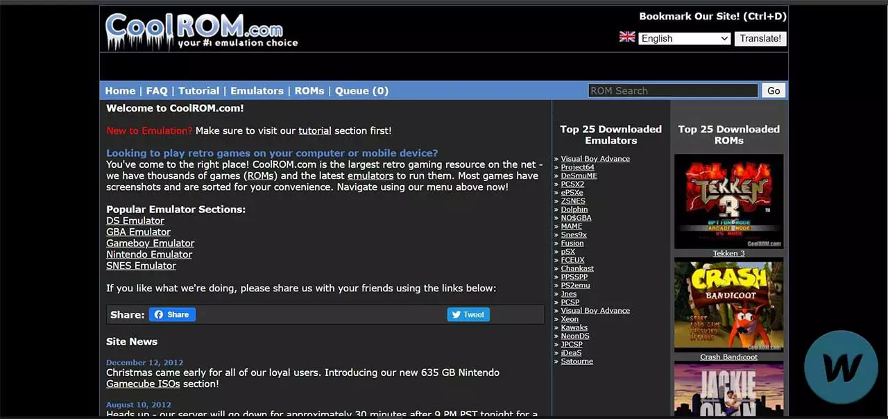Focus the ROM Search field
The image size is (888, 419).
tap(673, 90)
